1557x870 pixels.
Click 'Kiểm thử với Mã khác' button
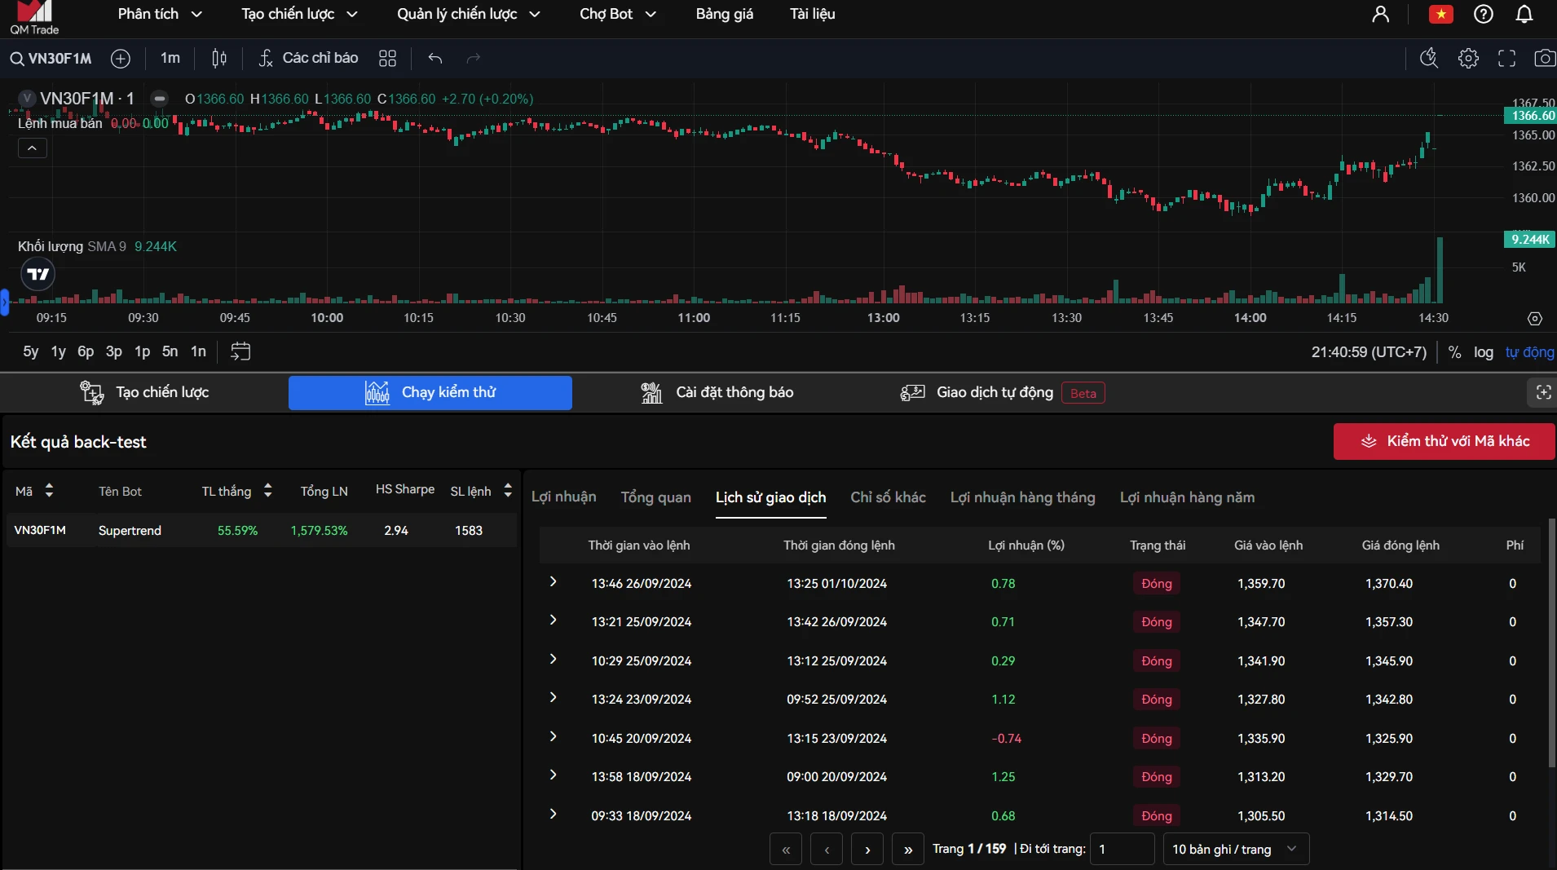(x=1445, y=441)
